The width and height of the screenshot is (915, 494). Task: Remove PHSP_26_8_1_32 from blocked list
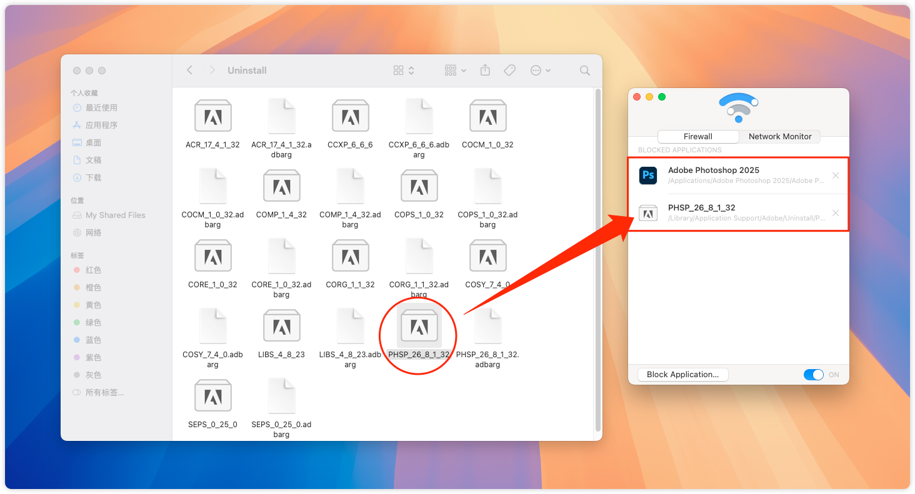[836, 213]
